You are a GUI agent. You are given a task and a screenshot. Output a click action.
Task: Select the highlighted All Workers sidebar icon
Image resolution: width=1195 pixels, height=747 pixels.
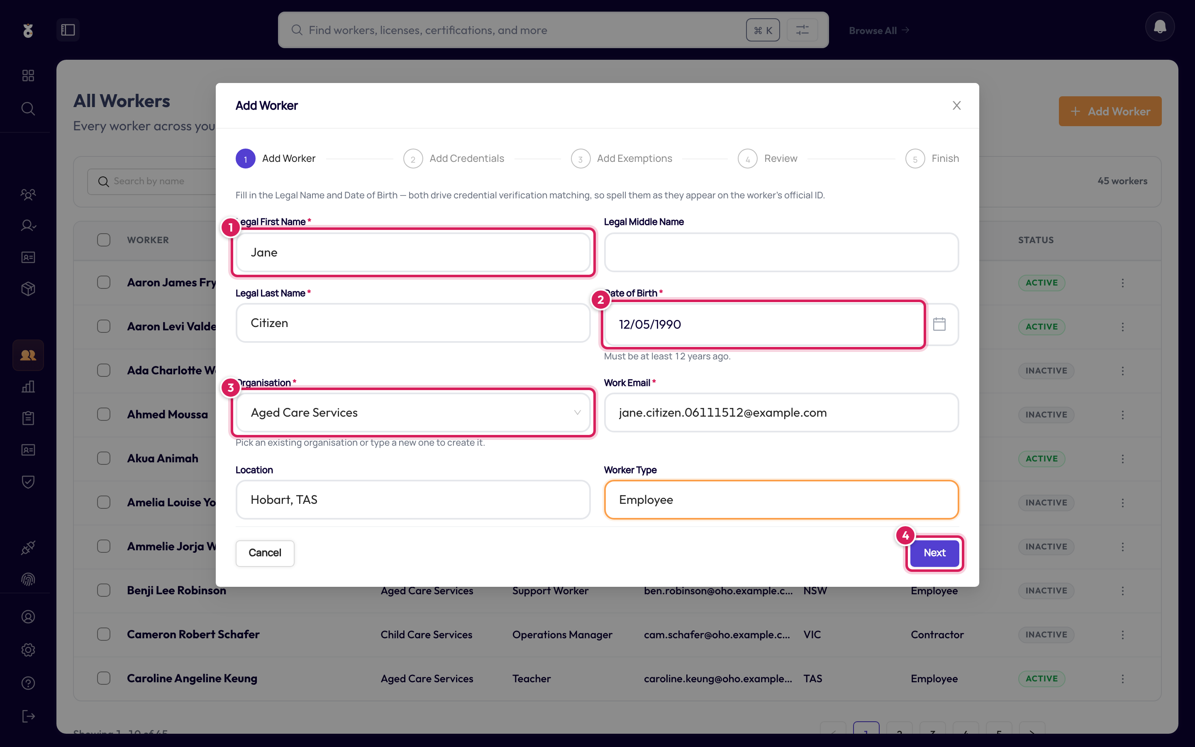click(x=28, y=355)
